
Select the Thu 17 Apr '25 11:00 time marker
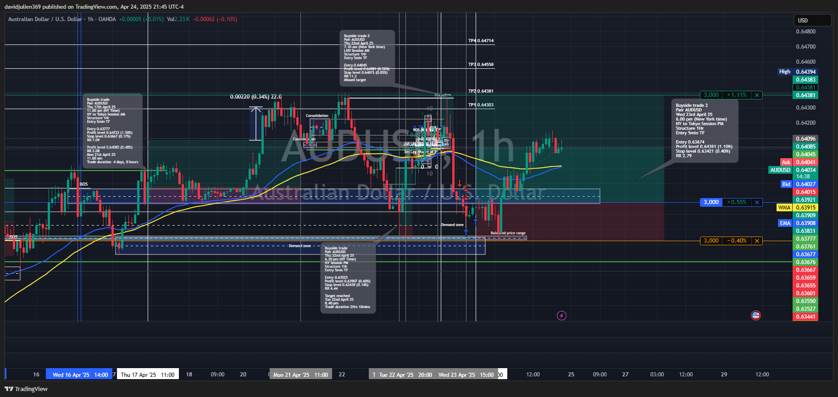click(x=148, y=375)
